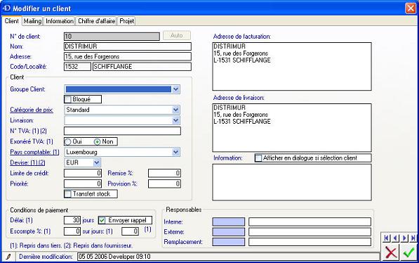Click the sur jours field
Image resolution: width=419 pixels, height=263 pixels.
coord(130,231)
